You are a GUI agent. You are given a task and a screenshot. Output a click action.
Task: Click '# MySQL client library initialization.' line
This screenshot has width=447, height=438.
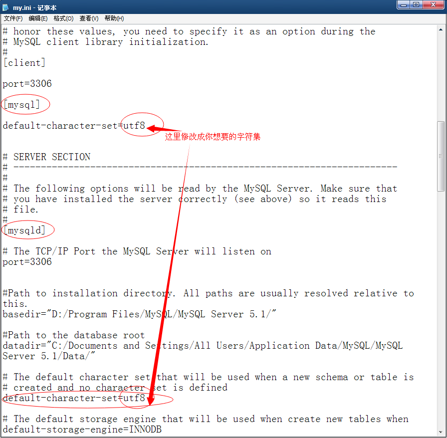[x=106, y=42]
